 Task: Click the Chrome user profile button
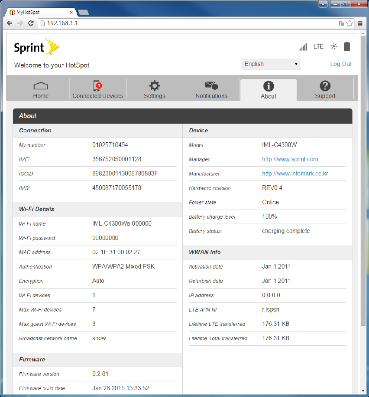pos(323,4)
